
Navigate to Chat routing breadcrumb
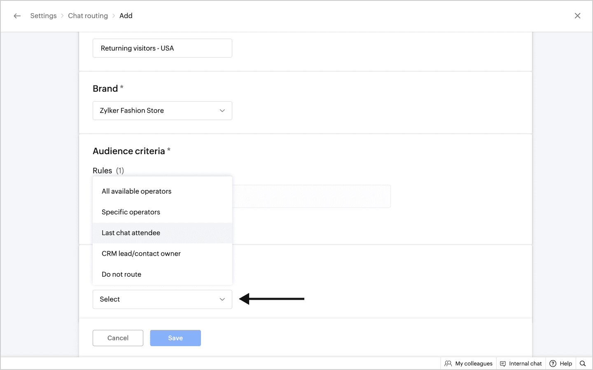pos(88,16)
